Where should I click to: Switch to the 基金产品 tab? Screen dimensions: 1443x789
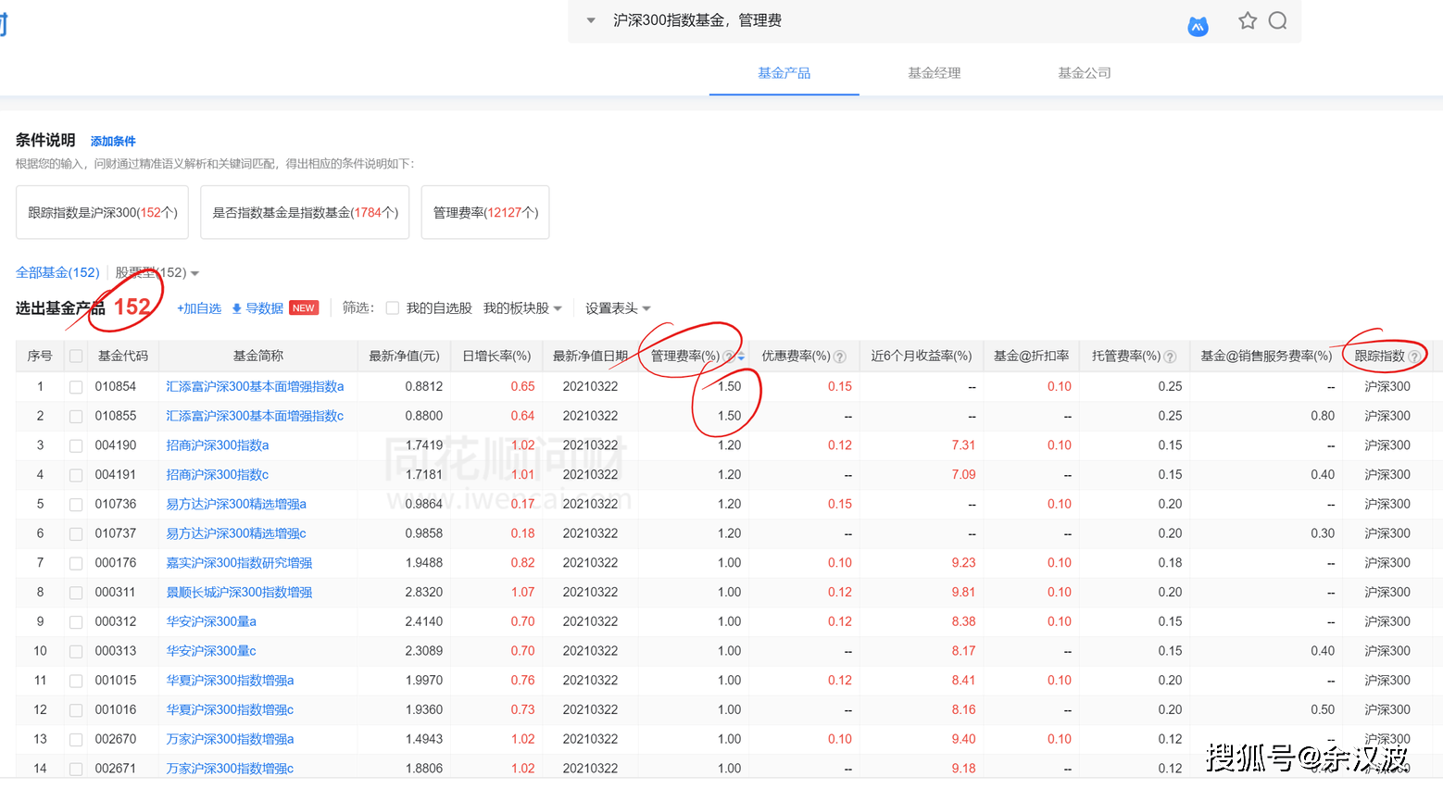tap(784, 73)
